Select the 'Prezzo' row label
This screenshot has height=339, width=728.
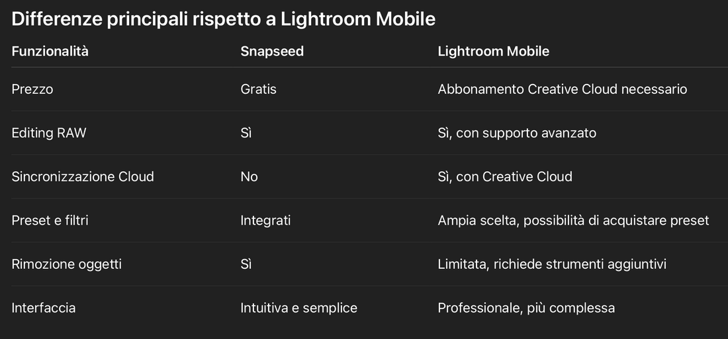tap(32, 89)
